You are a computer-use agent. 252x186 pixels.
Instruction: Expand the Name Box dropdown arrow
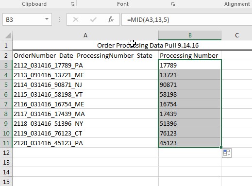(x=47, y=19)
